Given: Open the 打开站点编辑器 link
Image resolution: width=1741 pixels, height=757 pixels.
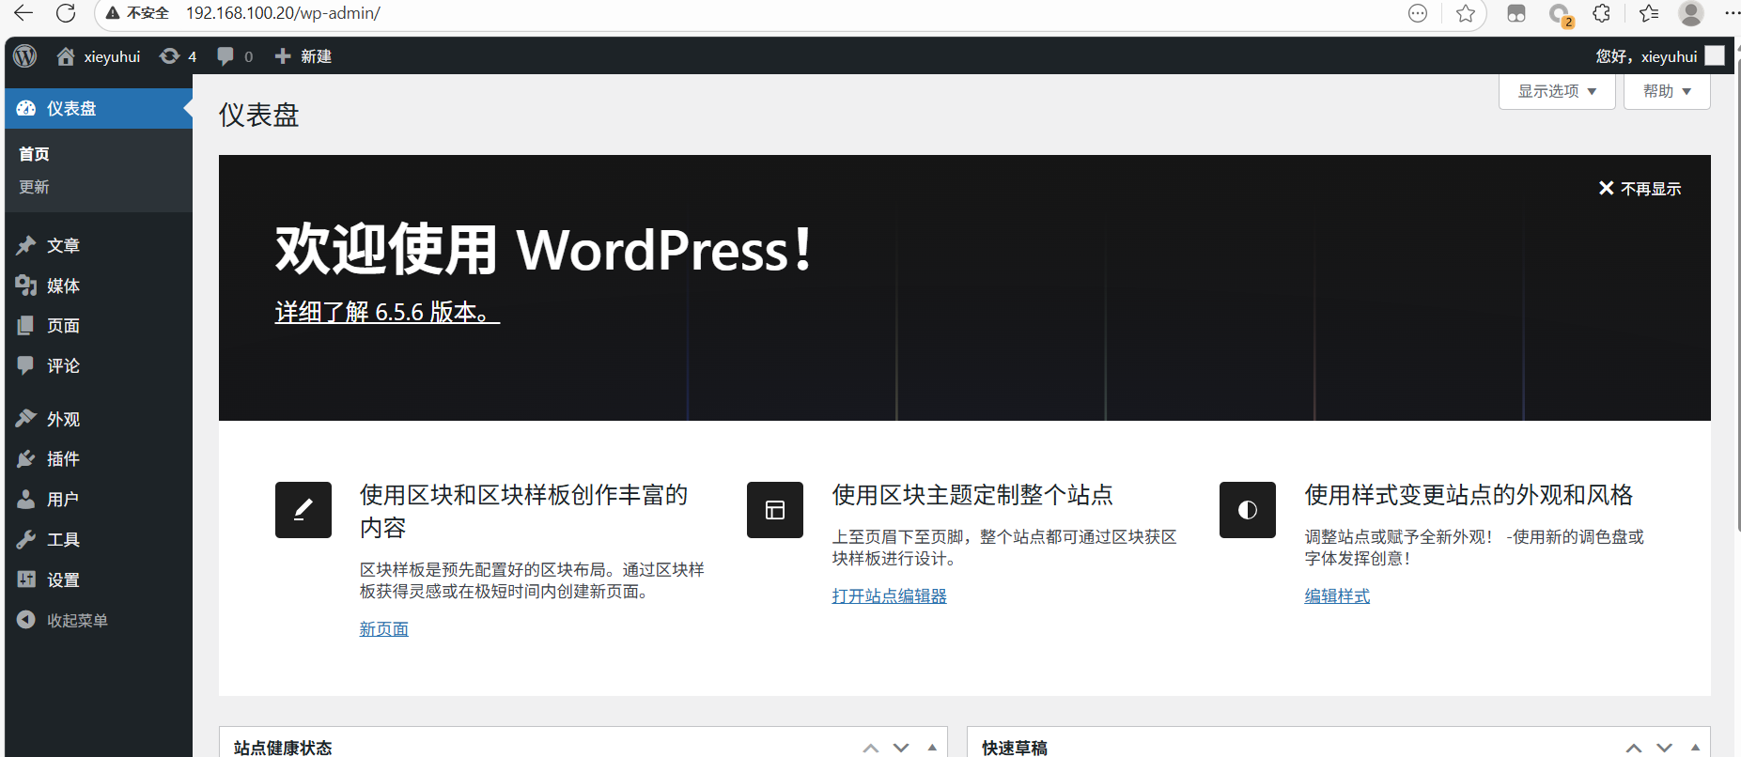Looking at the screenshot, I should click(890, 596).
